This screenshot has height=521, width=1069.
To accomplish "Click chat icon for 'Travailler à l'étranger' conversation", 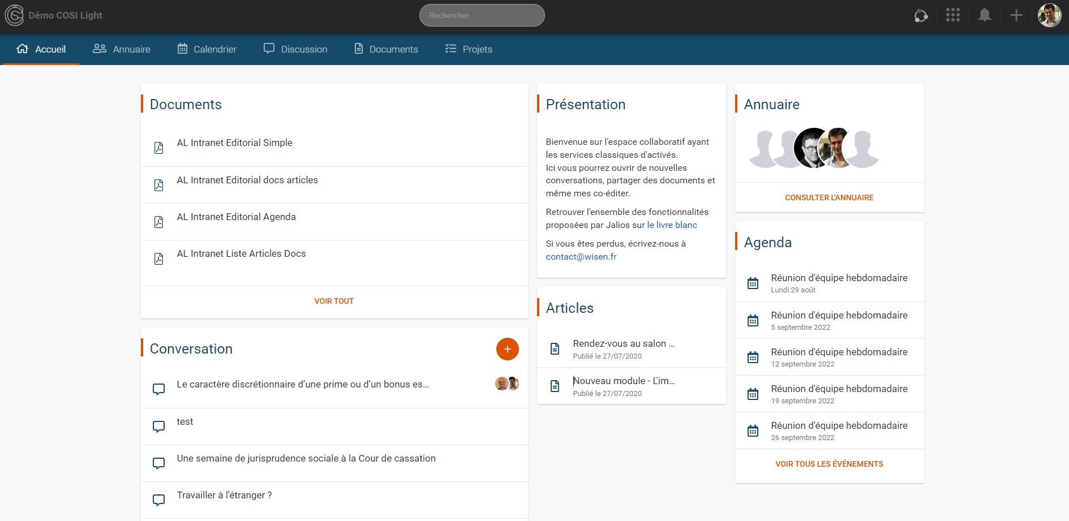I will (x=159, y=500).
